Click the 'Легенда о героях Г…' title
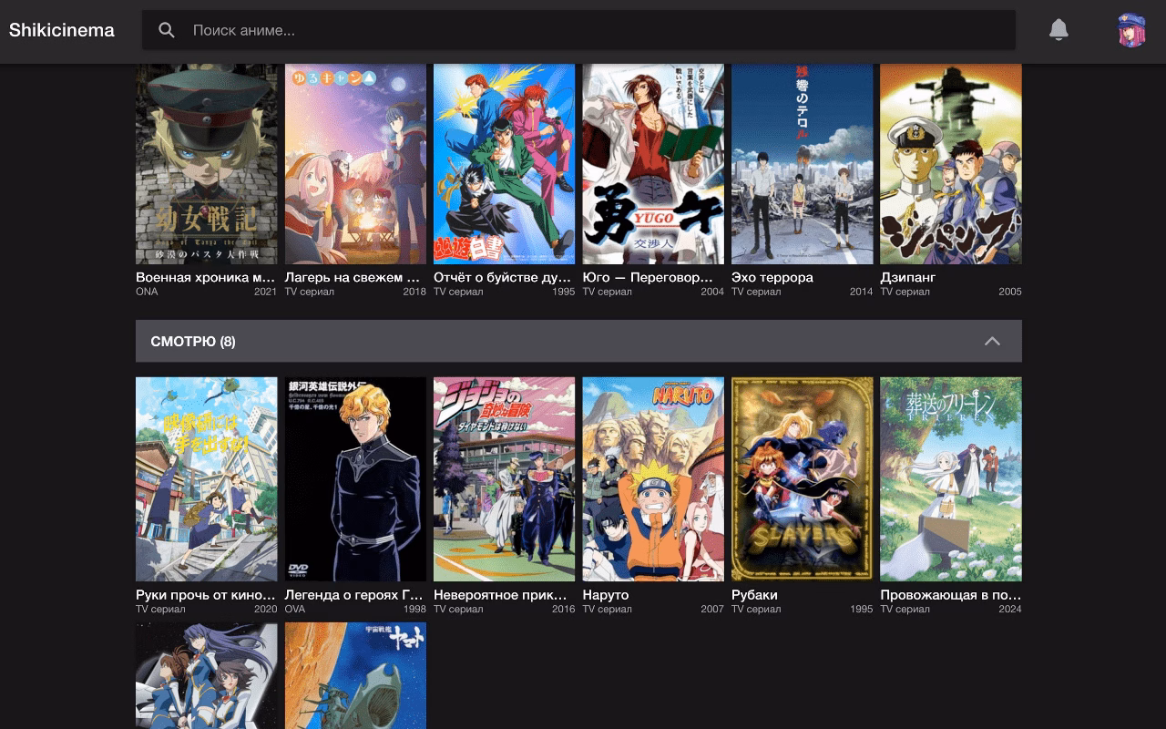 (354, 594)
